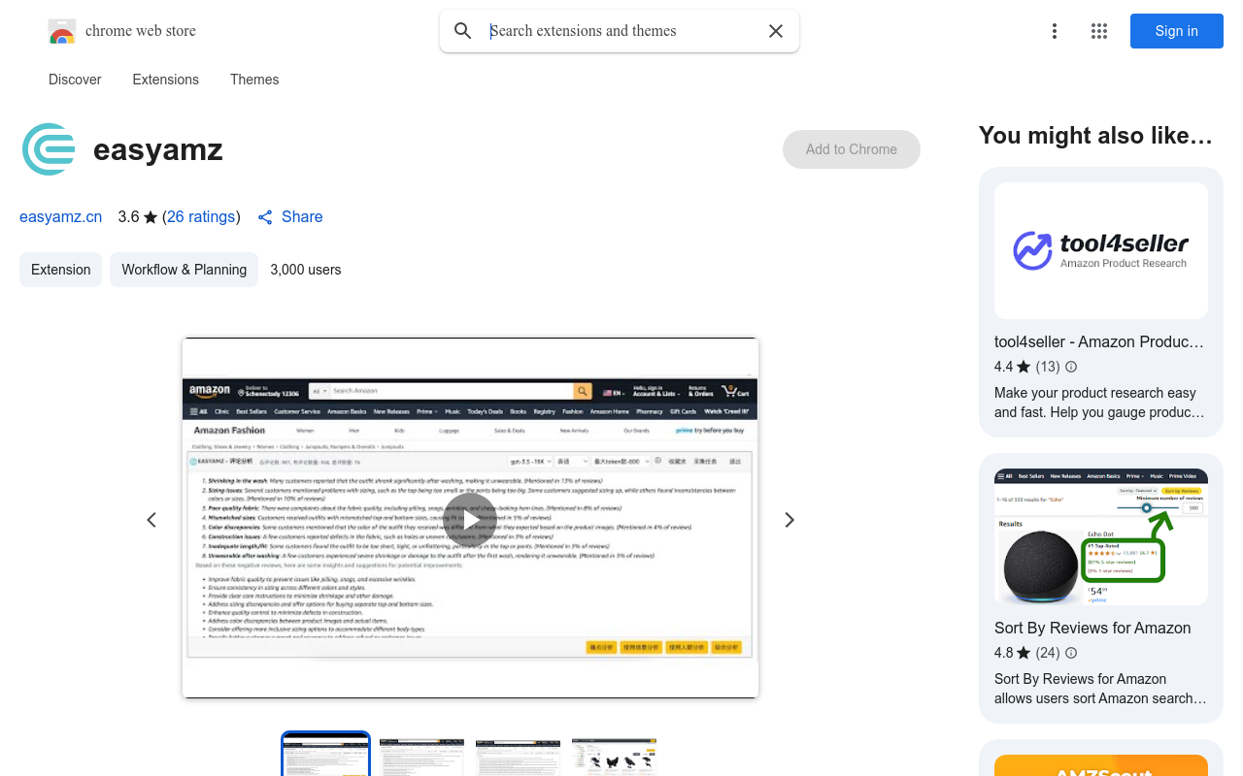Click the Share link
This screenshot has width=1243, height=776.
point(302,217)
